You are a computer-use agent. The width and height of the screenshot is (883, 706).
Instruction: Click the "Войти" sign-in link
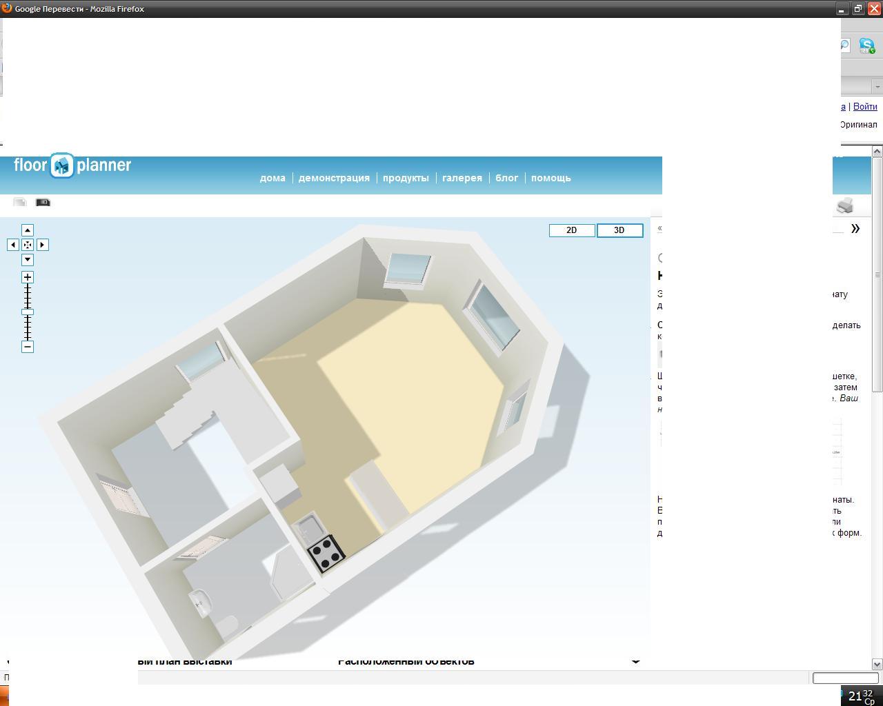[x=865, y=106]
